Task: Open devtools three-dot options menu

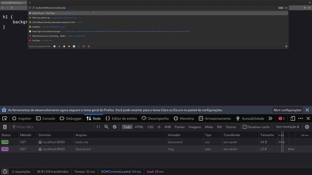Action: (x=300, y=119)
